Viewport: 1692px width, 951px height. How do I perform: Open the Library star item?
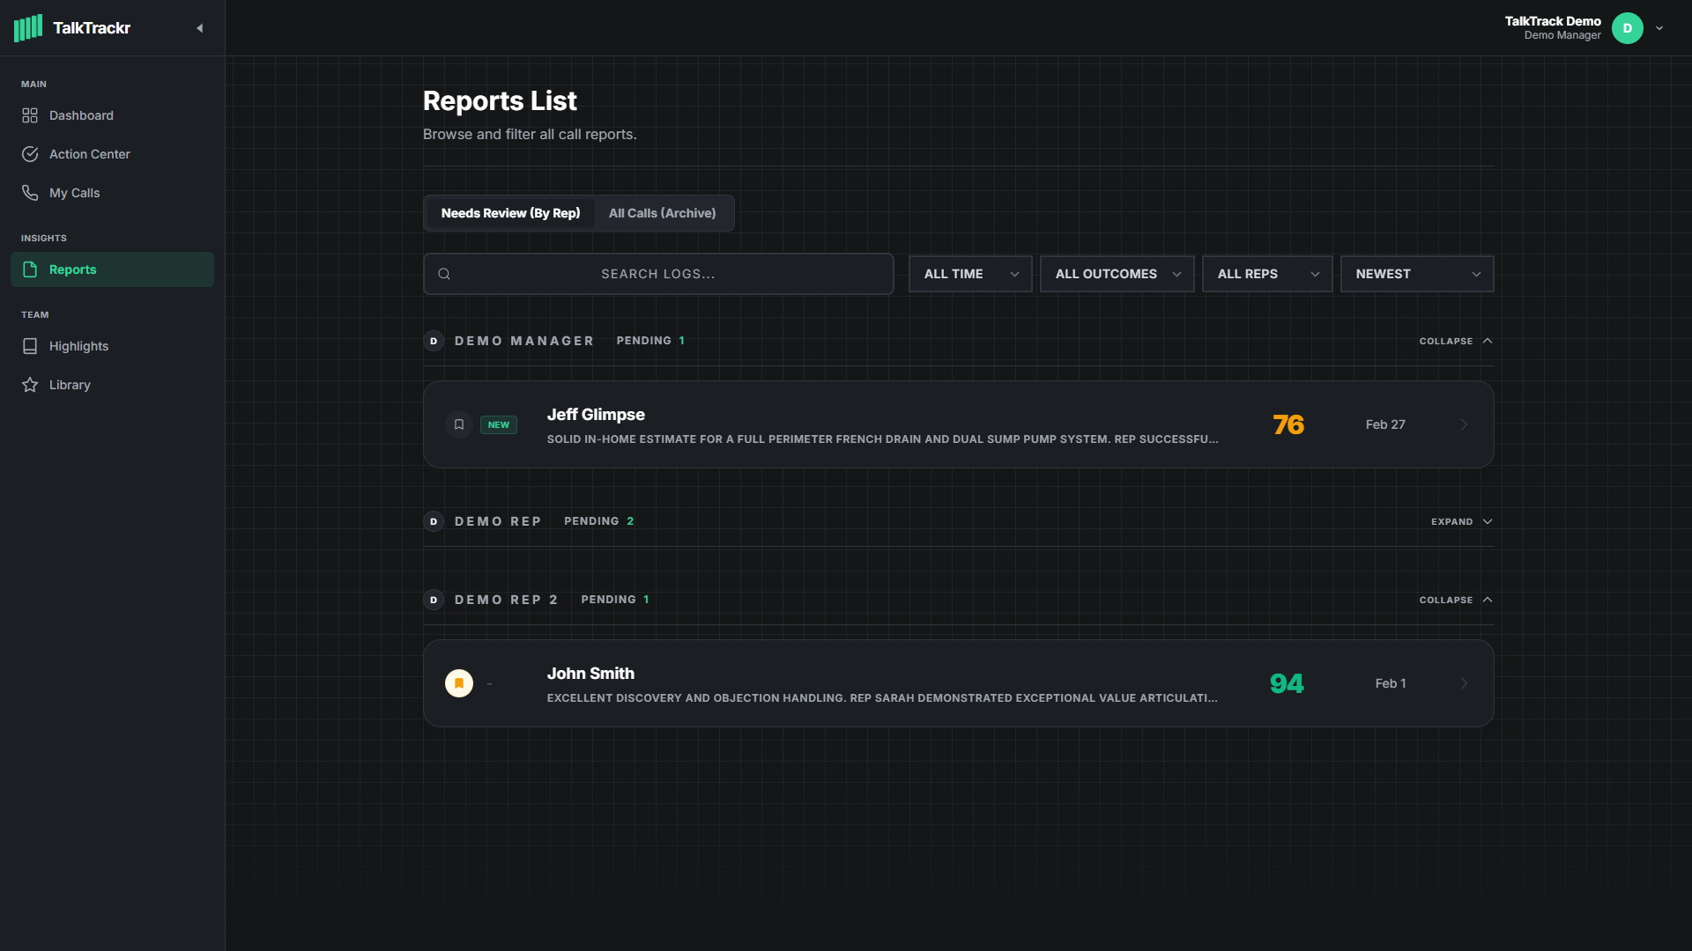tap(70, 385)
